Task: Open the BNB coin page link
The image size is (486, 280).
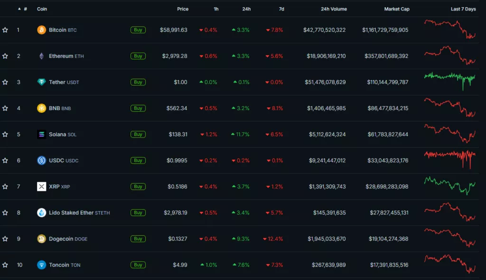Action: coord(60,108)
